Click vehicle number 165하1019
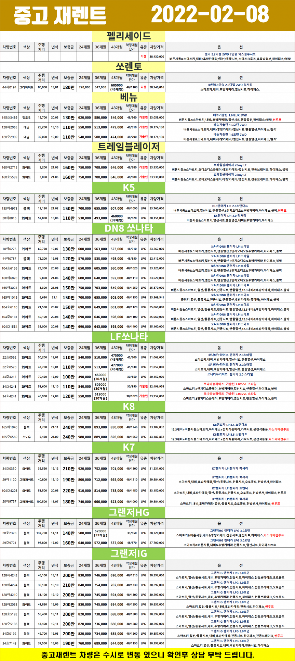Screen dimensions: 295x661 coord(9,298)
